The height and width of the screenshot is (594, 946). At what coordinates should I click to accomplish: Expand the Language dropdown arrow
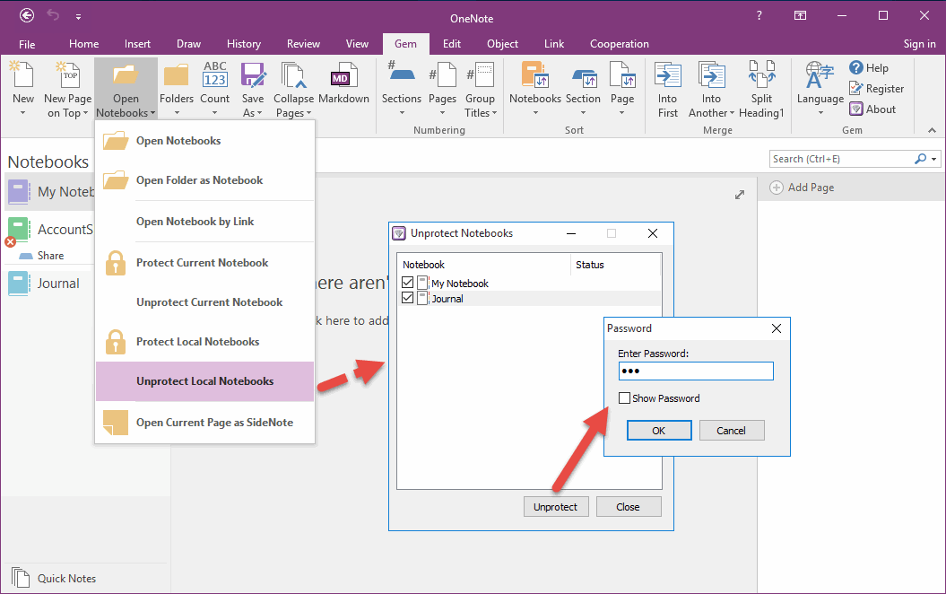click(820, 113)
